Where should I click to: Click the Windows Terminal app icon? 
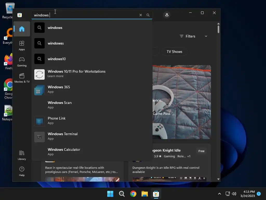coord(39,137)
